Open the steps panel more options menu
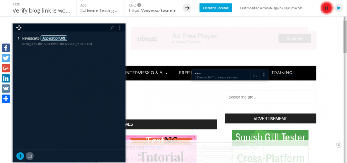Viewport: 347px width, 163px height. pyautogui.click(x=120, y=27)
